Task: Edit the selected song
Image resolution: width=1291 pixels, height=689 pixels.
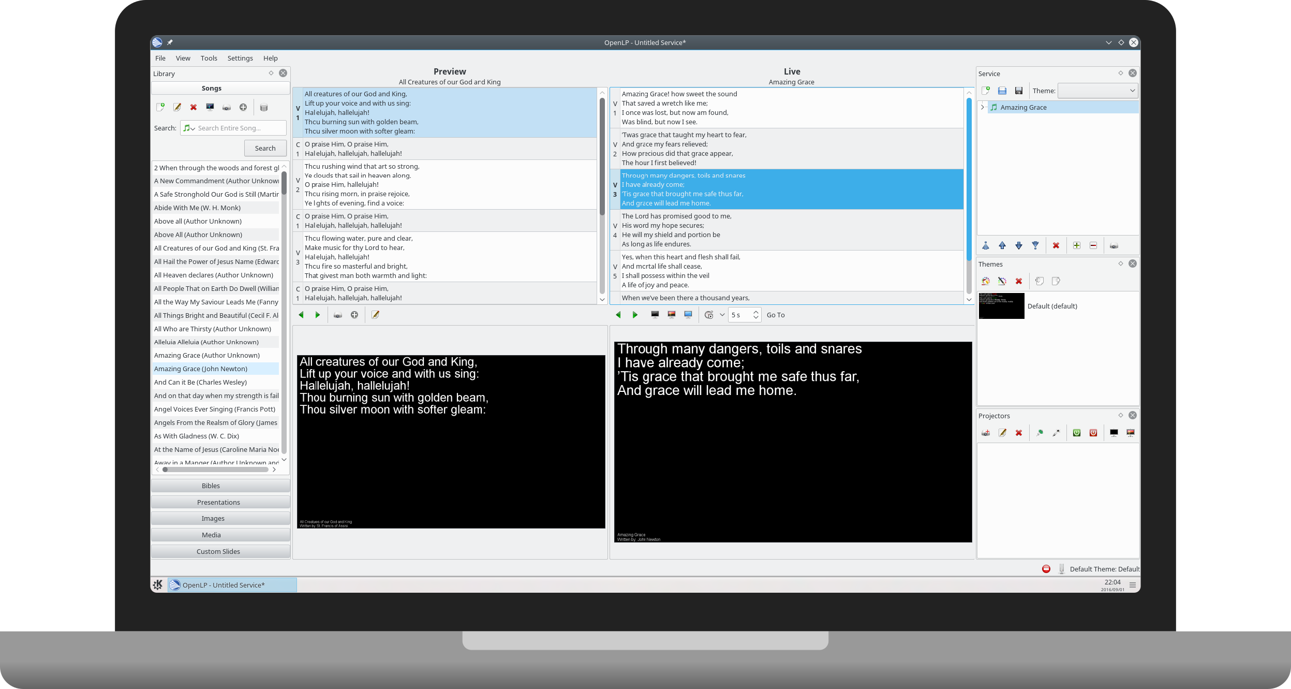Action: point(176,107)
